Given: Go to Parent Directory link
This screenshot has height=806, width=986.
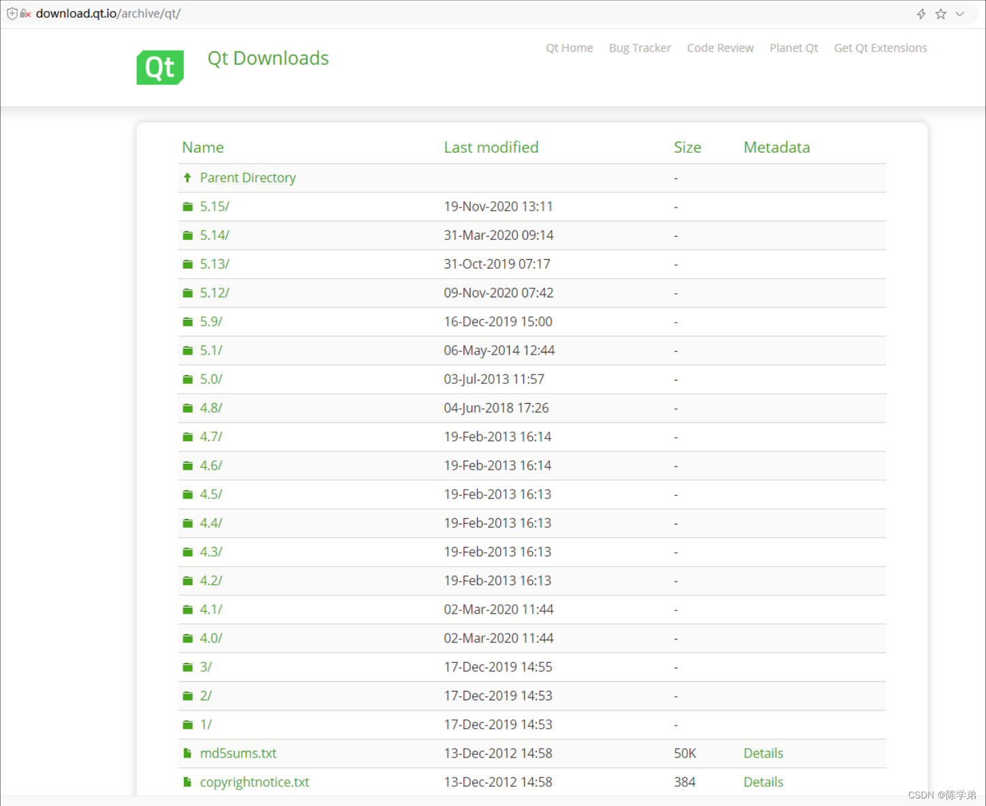Looking at the screenshot, I should click(x=248, y=177).
